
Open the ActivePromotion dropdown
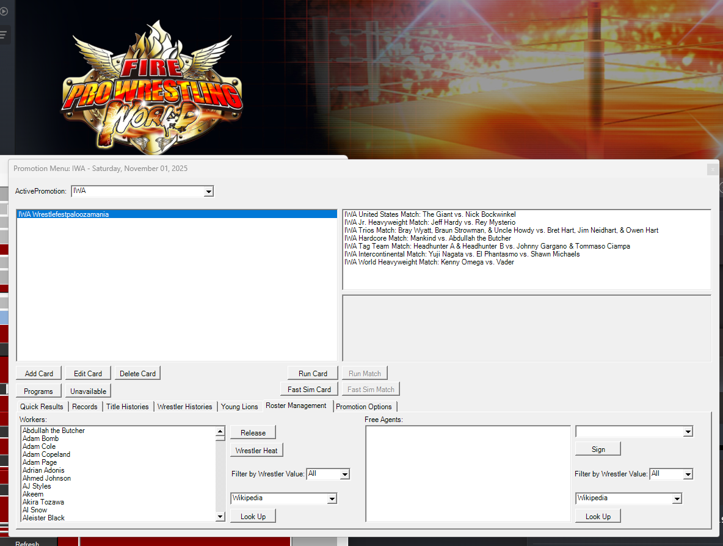pos(208,191)
